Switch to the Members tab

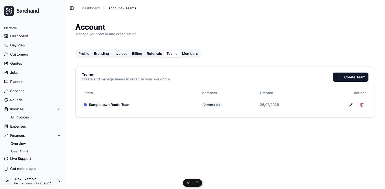point(190,54)
